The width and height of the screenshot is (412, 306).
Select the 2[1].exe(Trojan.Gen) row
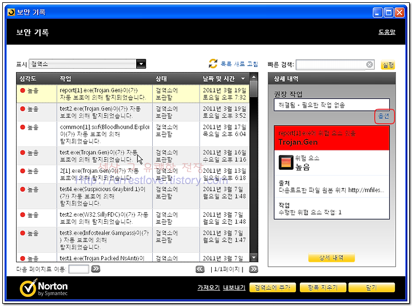[133, 174]
